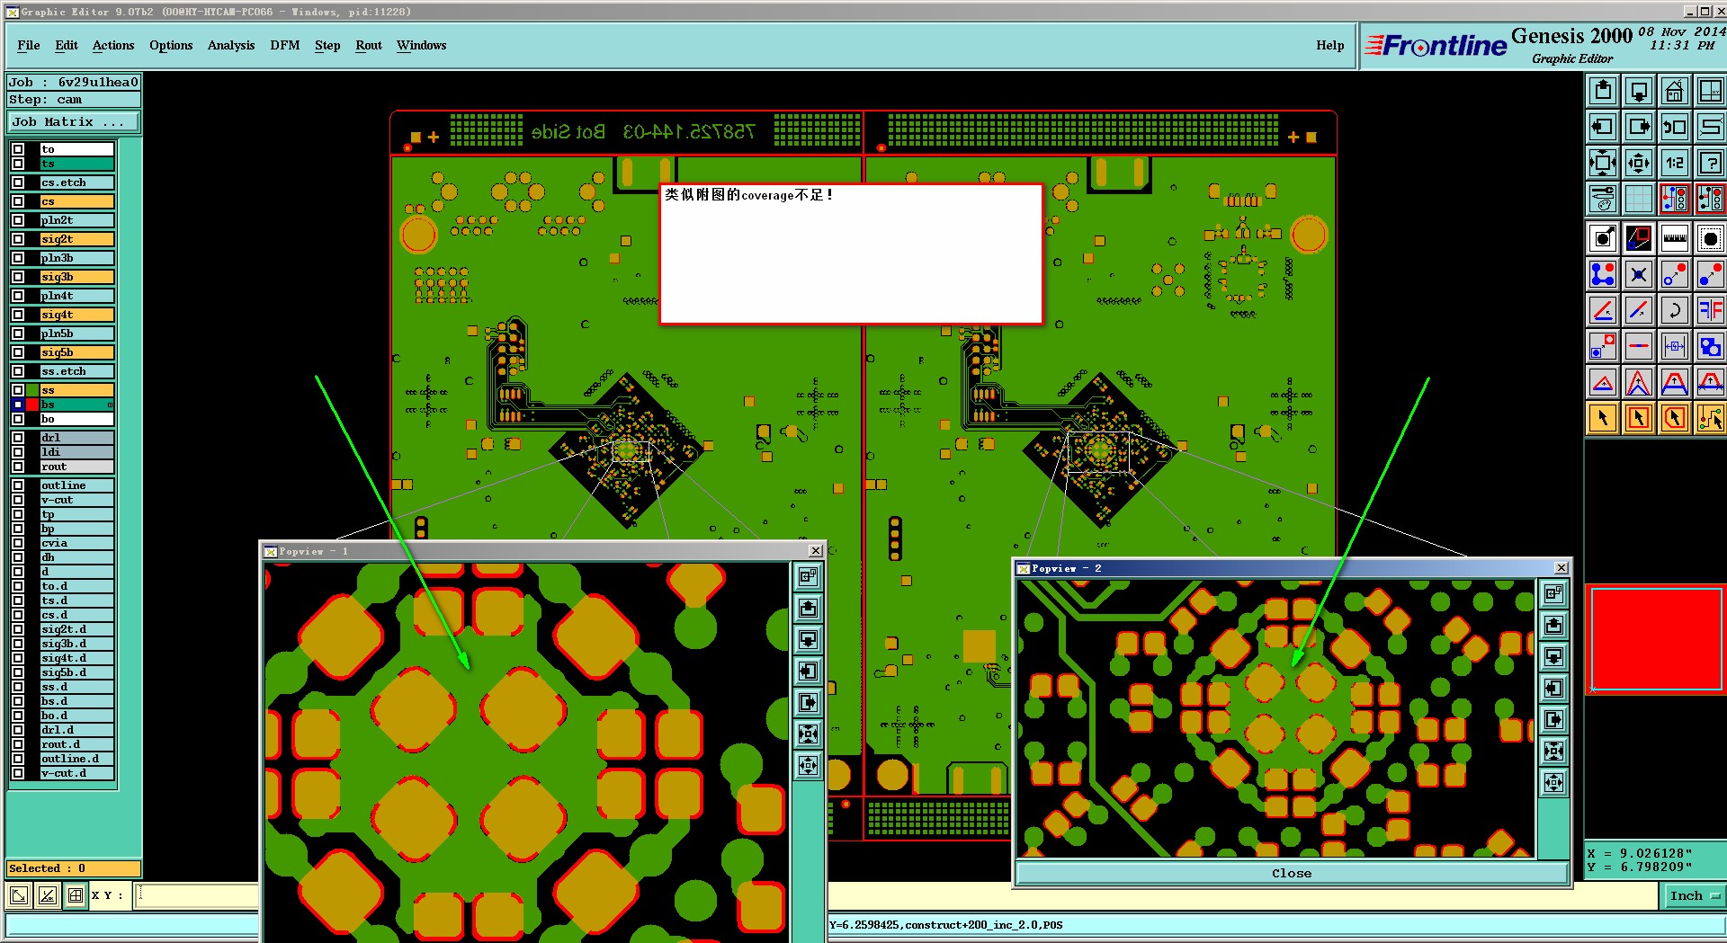Image resolution: width=1727 pixels, height=943 pixels.
Task: Click Popview 2 zoom in icon
Action: tap(1553, 751)
